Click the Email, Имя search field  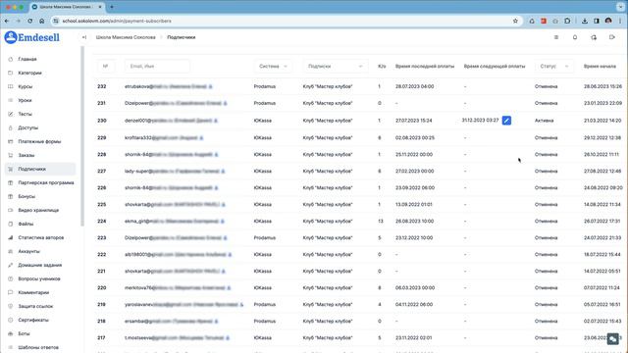[x=157, y=66]
